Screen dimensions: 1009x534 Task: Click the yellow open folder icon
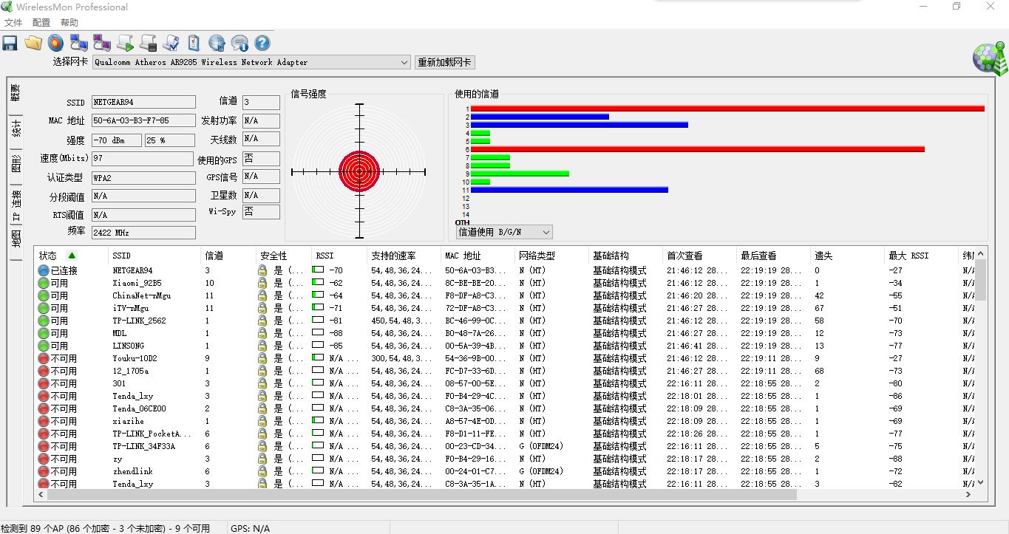pos(33,43)
